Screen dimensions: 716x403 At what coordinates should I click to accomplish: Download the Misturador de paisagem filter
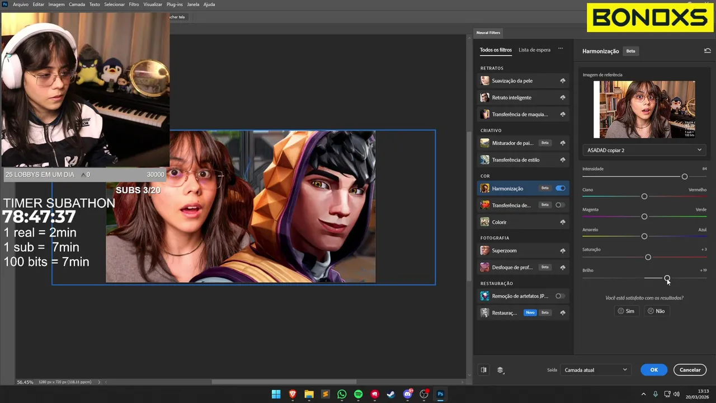tap(562, 143)
